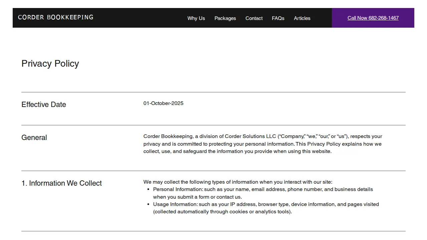
Task: Click the Usage Information bullet item
Action: 266,208
